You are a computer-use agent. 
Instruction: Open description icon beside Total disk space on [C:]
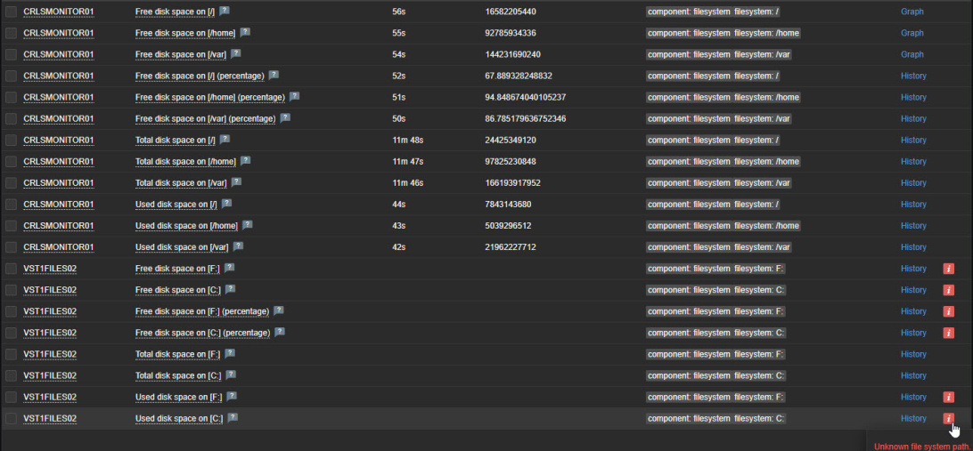231,374
